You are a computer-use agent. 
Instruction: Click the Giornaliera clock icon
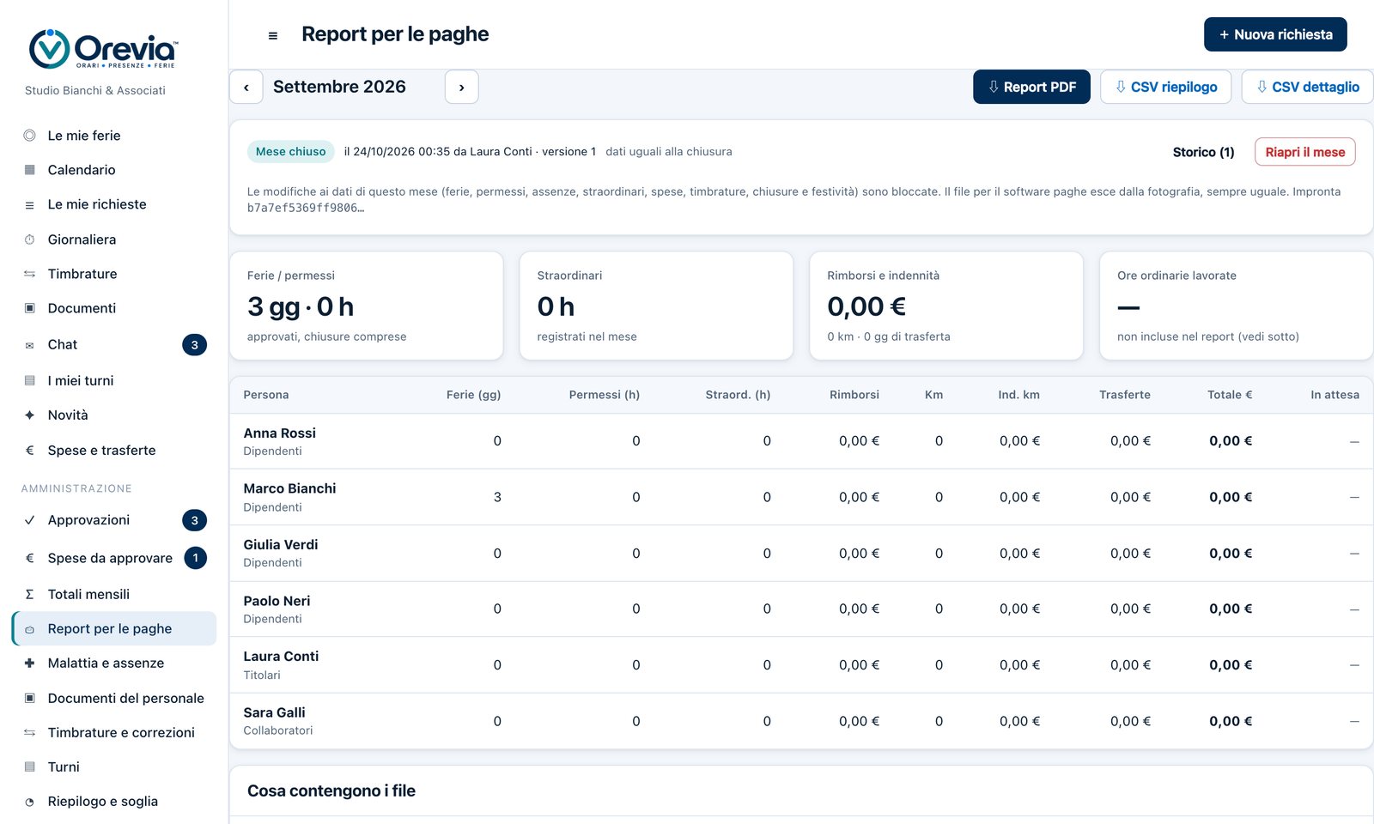(x=29, y=239)
